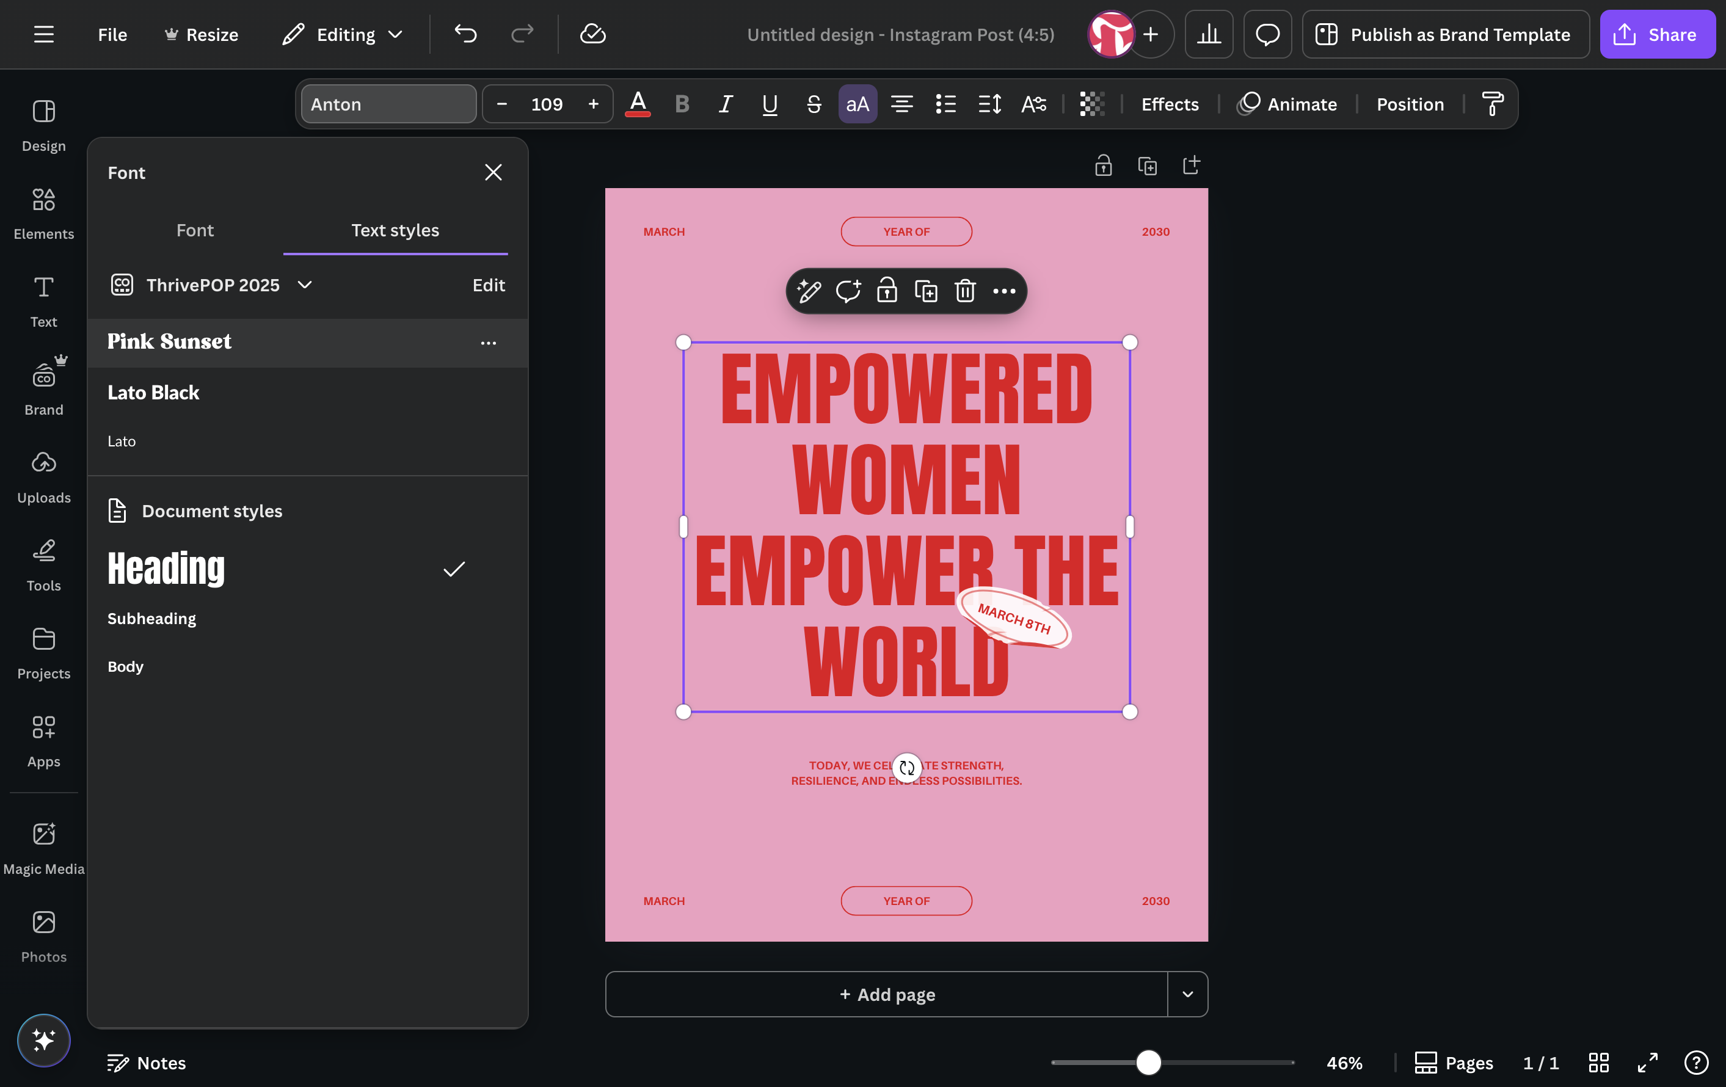The width and height of the screenshot is (1726, 1087).
Task: Toggle uppercase aA text option
Action: pyautogui.click(x=858, y=104)
